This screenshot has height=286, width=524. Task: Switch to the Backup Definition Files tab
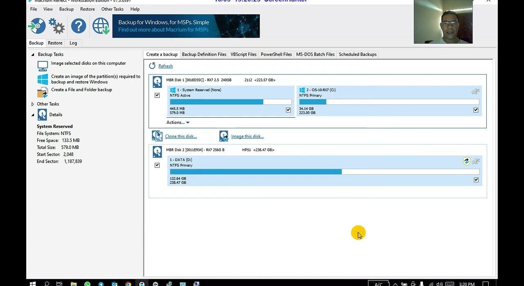pyautogui.click(x=204, y=54)
